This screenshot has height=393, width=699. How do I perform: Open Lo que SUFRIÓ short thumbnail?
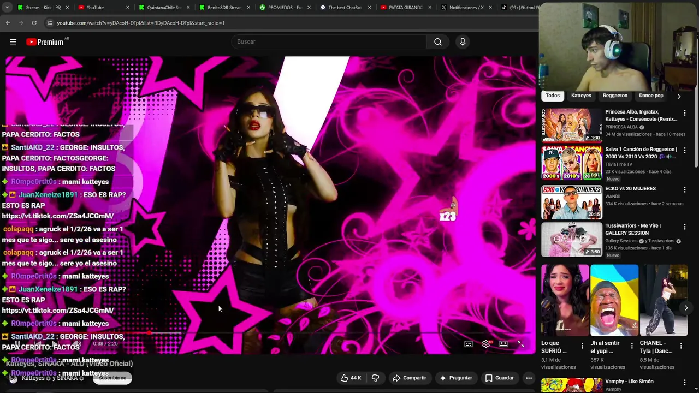point(565,300)
